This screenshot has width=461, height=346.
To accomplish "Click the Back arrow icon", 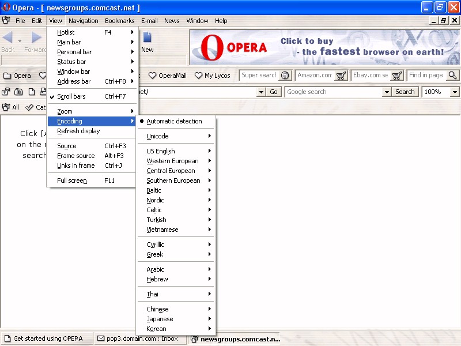I will pyautogui.click(x=7, y=38).
